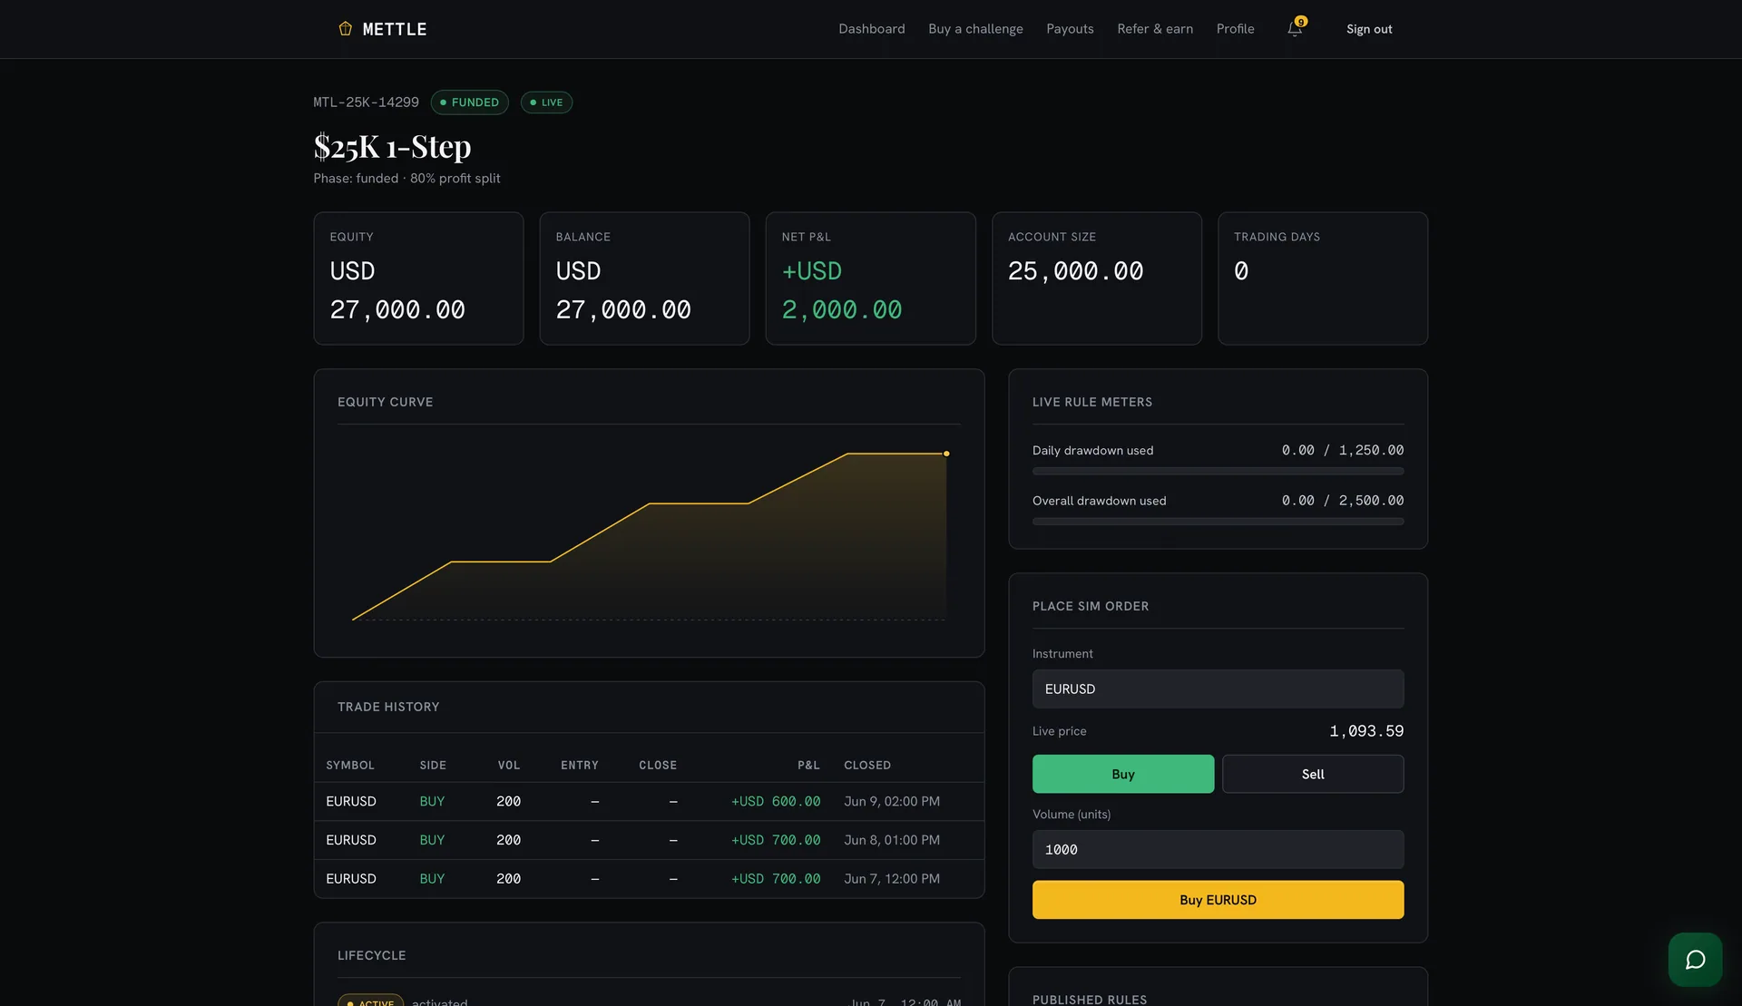Screen dimensions: 1742x1006
Task: Click the Volume units input field
Action: (1218, 849)
